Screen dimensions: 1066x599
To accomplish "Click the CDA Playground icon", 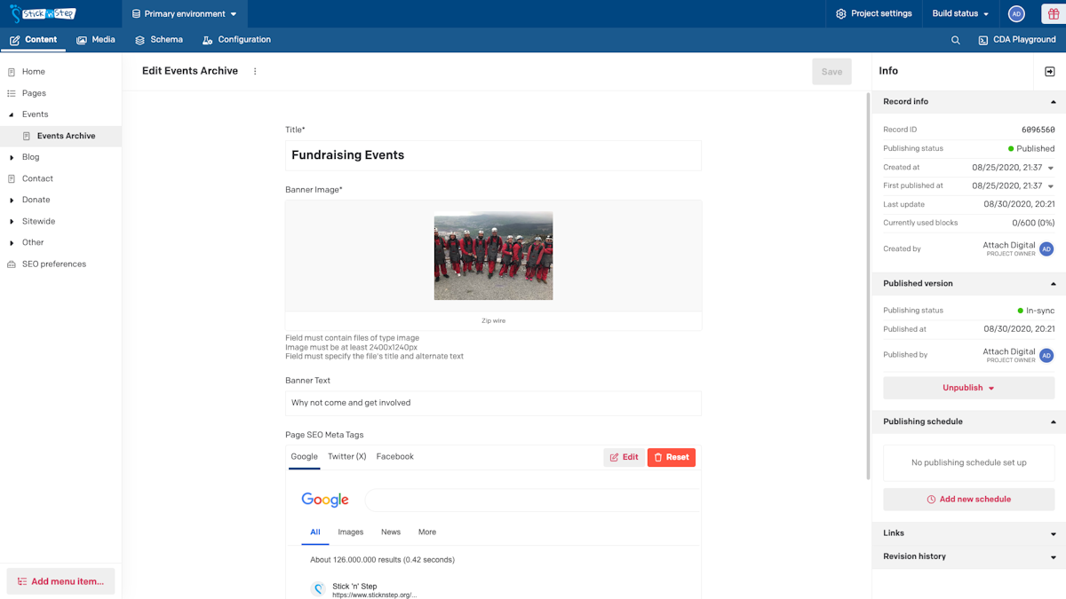I will click(983, 40).
